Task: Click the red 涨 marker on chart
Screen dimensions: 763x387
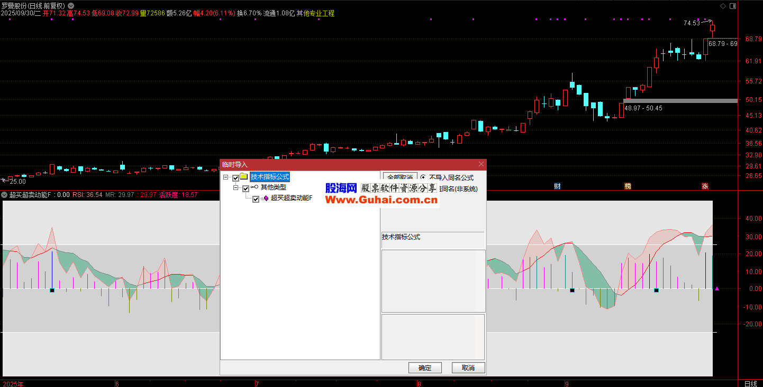Action: [x=705, y=186]
